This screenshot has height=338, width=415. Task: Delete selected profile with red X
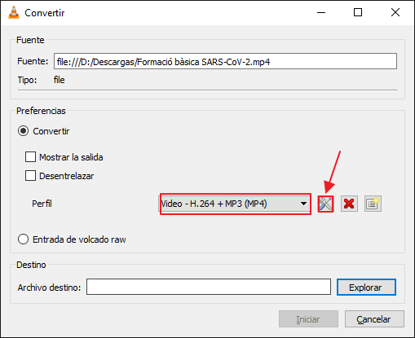349,204
